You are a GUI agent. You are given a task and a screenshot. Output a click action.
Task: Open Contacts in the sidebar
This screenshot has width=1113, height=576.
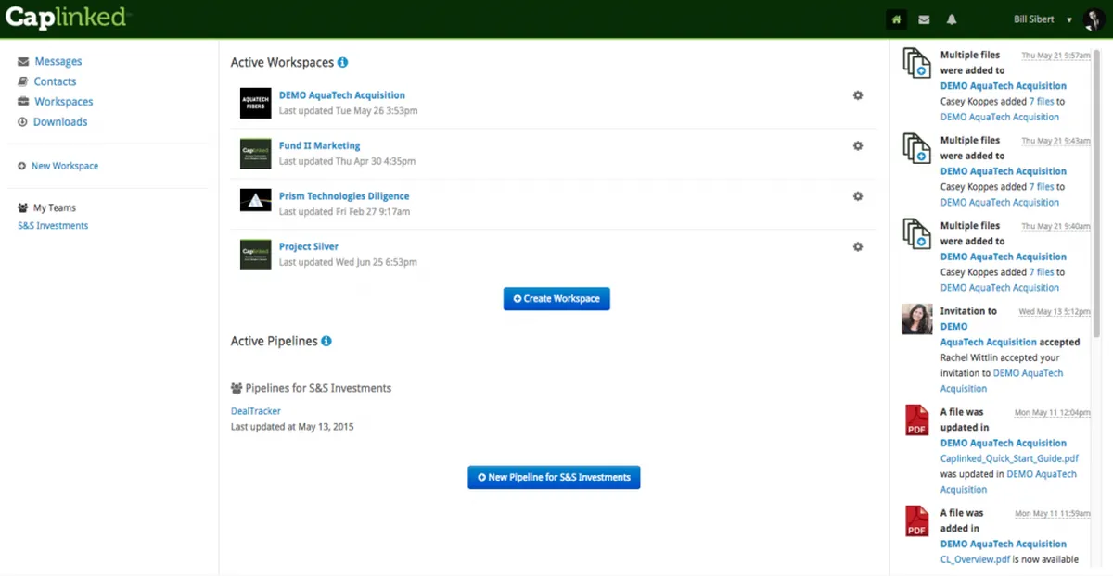(55, 81)
